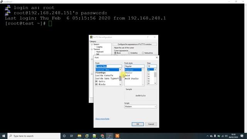247x139 pixels.
Task: Open the Script dropdown showing Western
Action: 140,107
